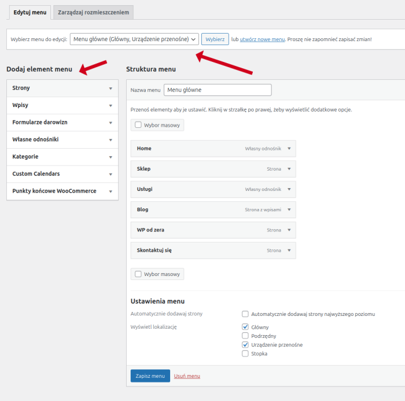Image resolution: width=405 pixels, height=401 pixels.
Task: Tick the Stopka location checkbox
Action: pos(246,354)
